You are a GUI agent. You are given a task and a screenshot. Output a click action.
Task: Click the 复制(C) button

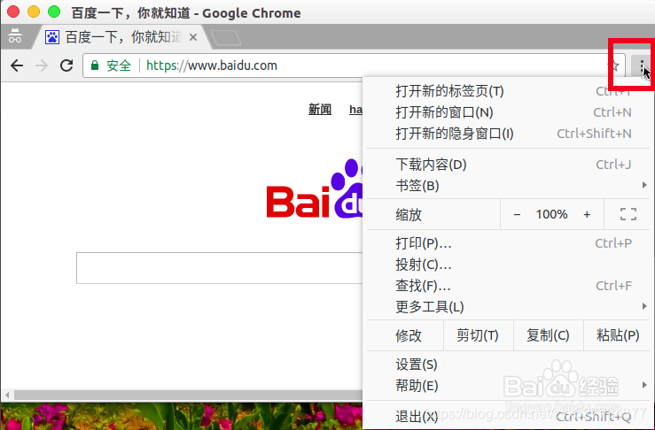[548, 335]
